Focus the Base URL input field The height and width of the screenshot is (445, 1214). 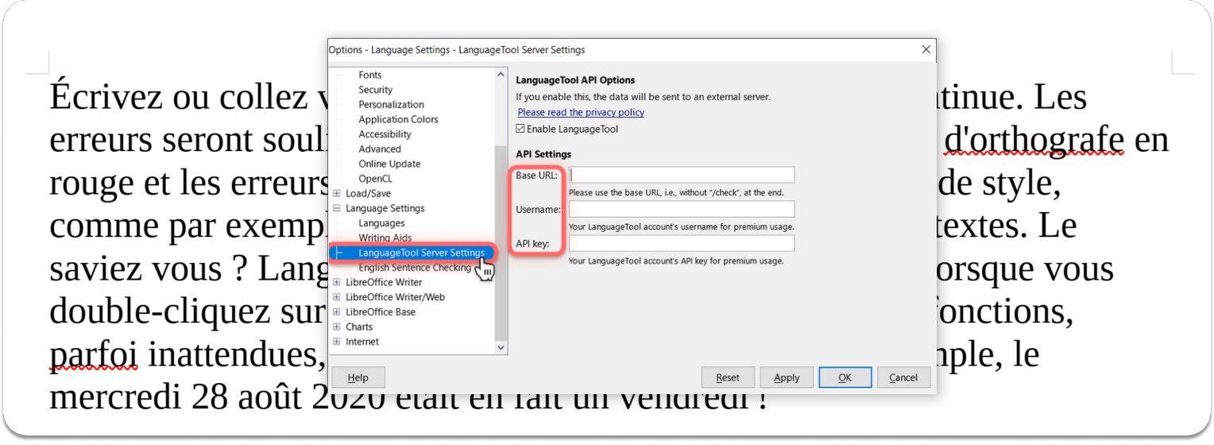tap(682, 175)
